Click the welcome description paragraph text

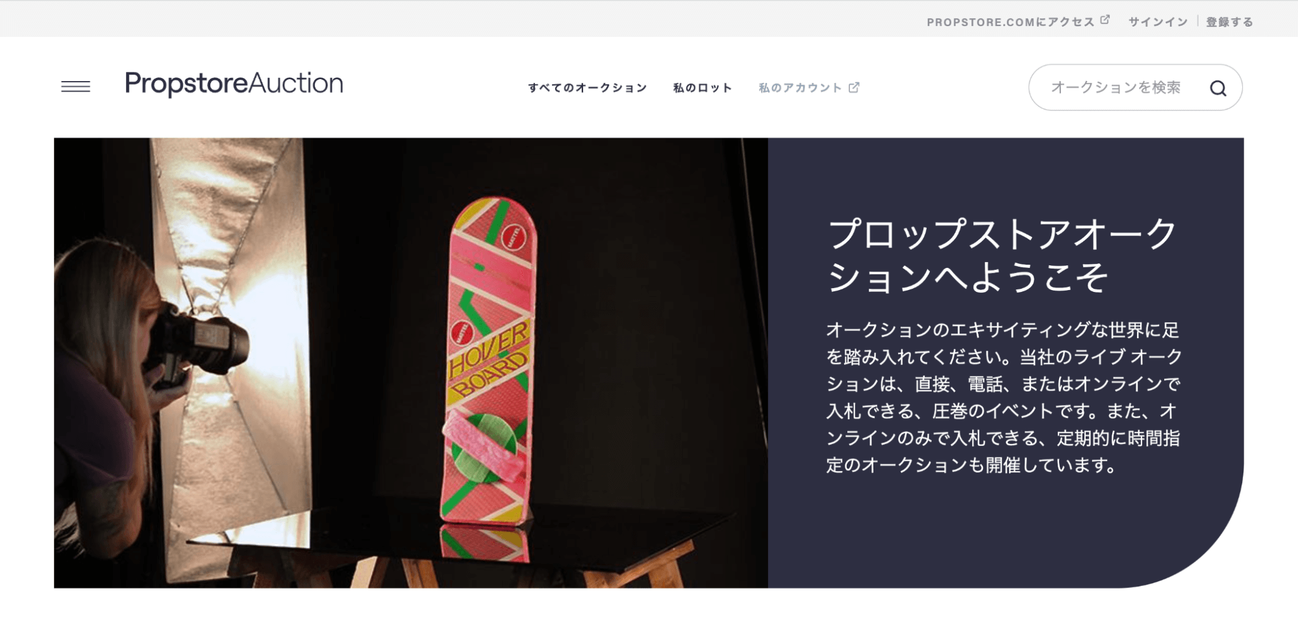click(x=1004, y=398)
